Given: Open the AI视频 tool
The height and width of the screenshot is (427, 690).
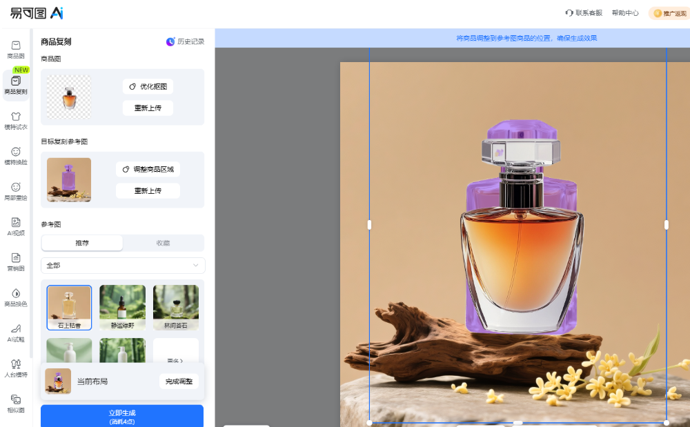Looking at the screenshot, I should tap(15, 227).
